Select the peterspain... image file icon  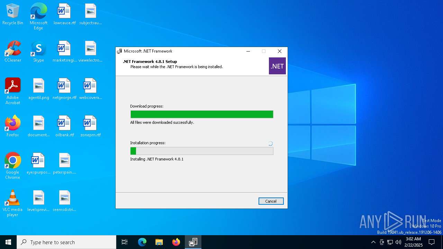click(64, 164)
